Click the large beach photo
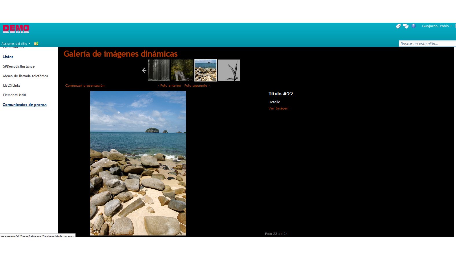This screenshot has height=260, width=456. (x=138, y=163)
